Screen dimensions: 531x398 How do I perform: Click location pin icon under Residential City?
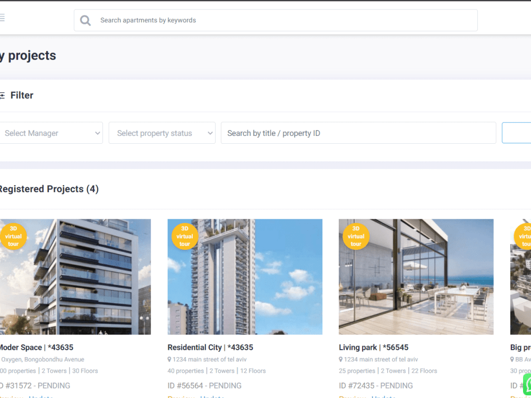(169, 359)
